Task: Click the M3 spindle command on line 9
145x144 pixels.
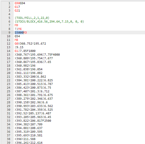Action: coord(25,33)
